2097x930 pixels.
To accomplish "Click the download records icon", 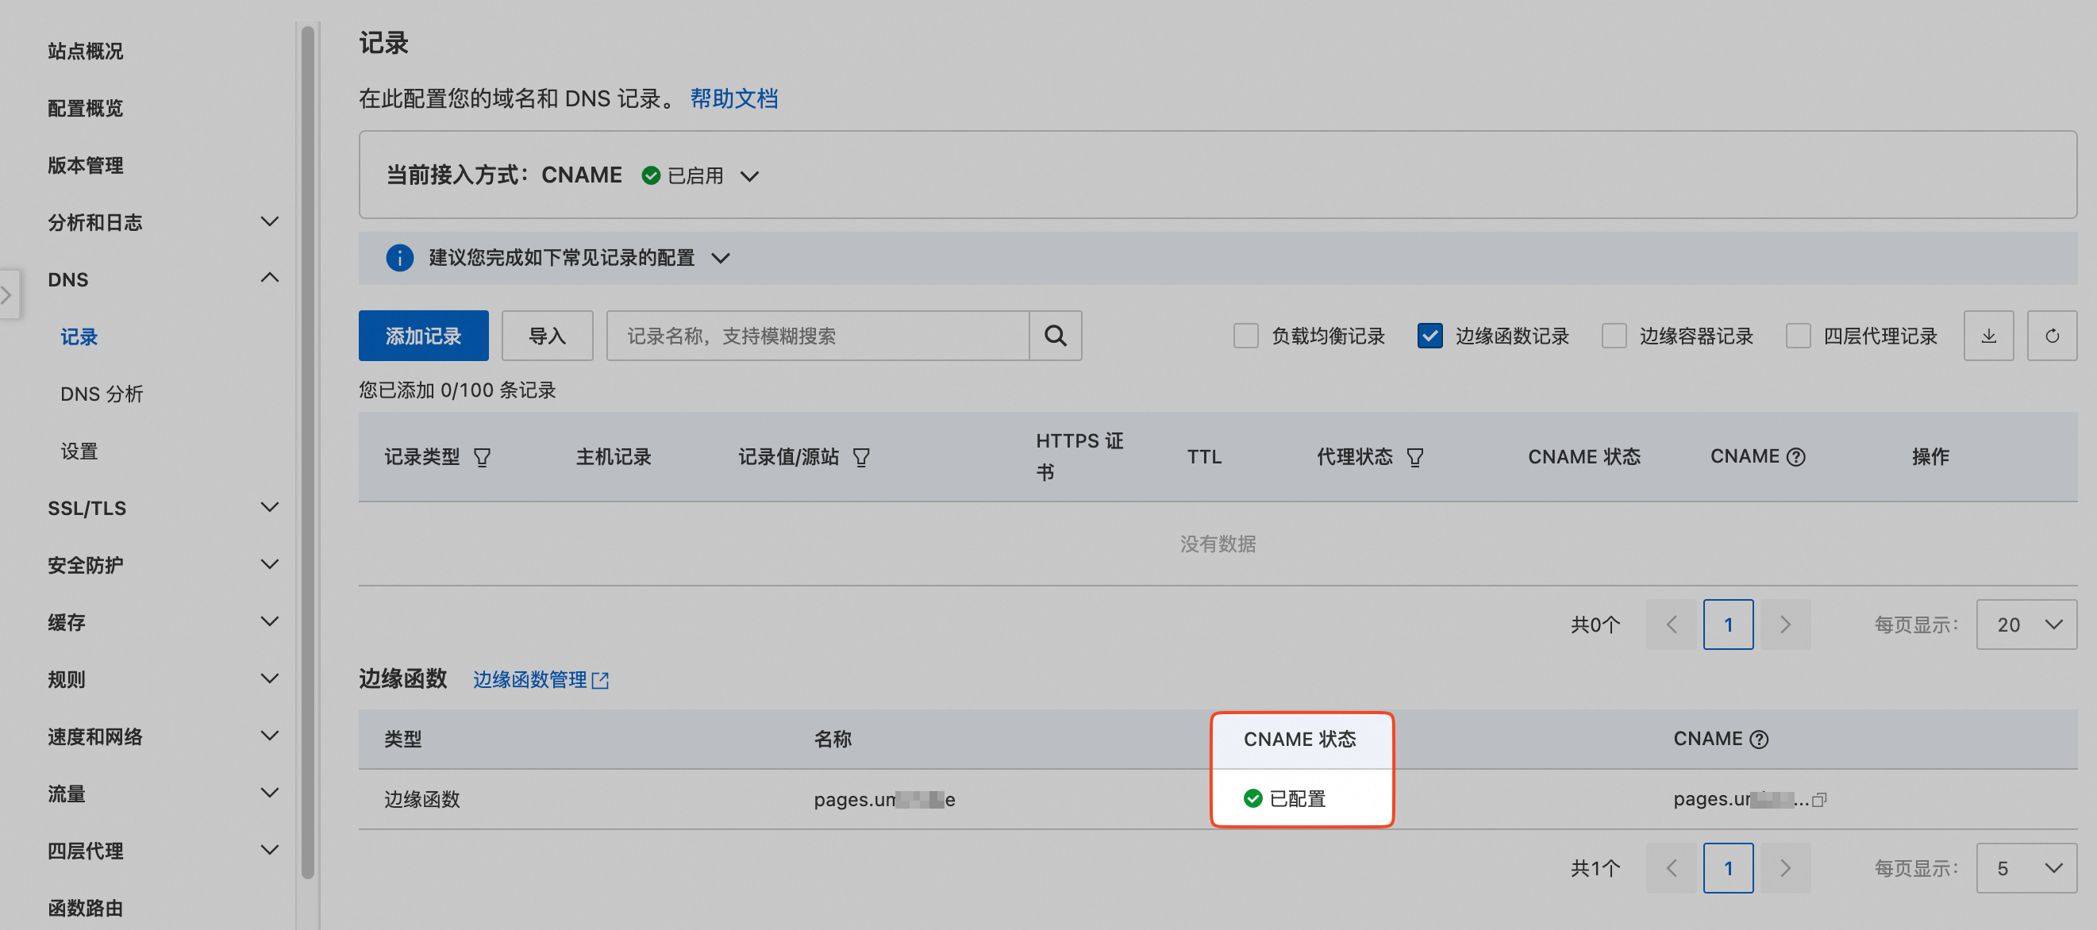I will pos(1988,336).
